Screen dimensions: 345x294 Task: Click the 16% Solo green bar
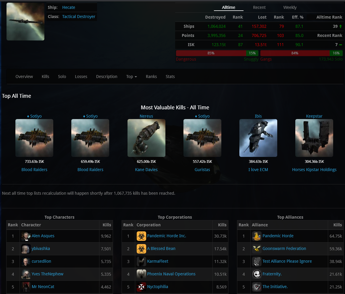pos(336,53)
